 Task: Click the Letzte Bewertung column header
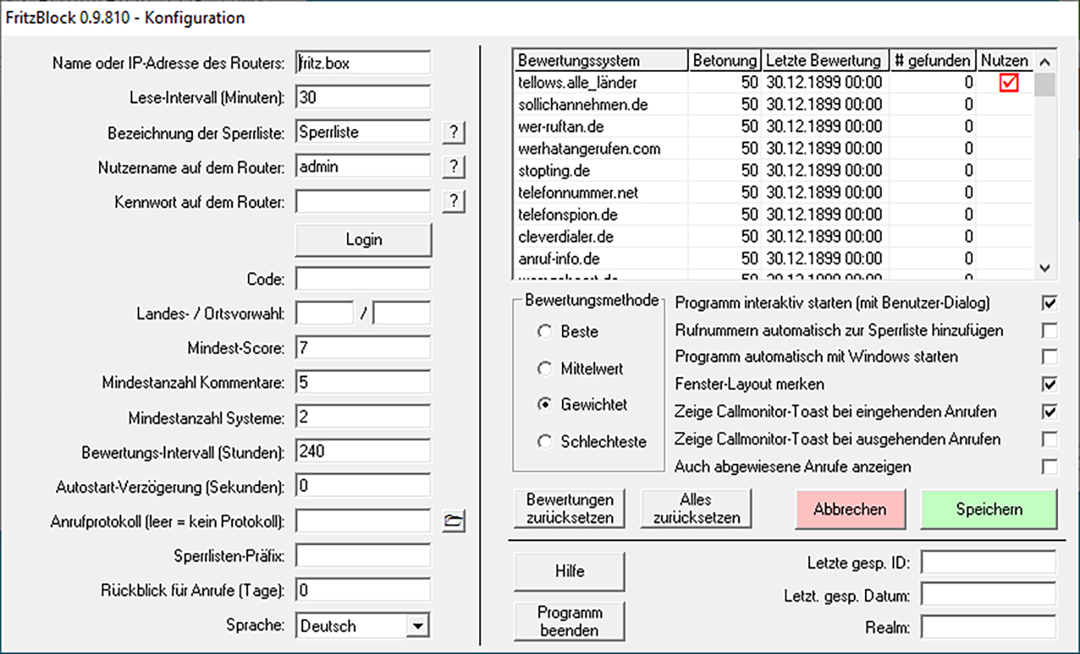pos(824,61)
